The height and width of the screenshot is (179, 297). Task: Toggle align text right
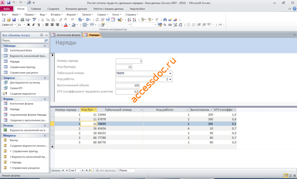(57, 25)
